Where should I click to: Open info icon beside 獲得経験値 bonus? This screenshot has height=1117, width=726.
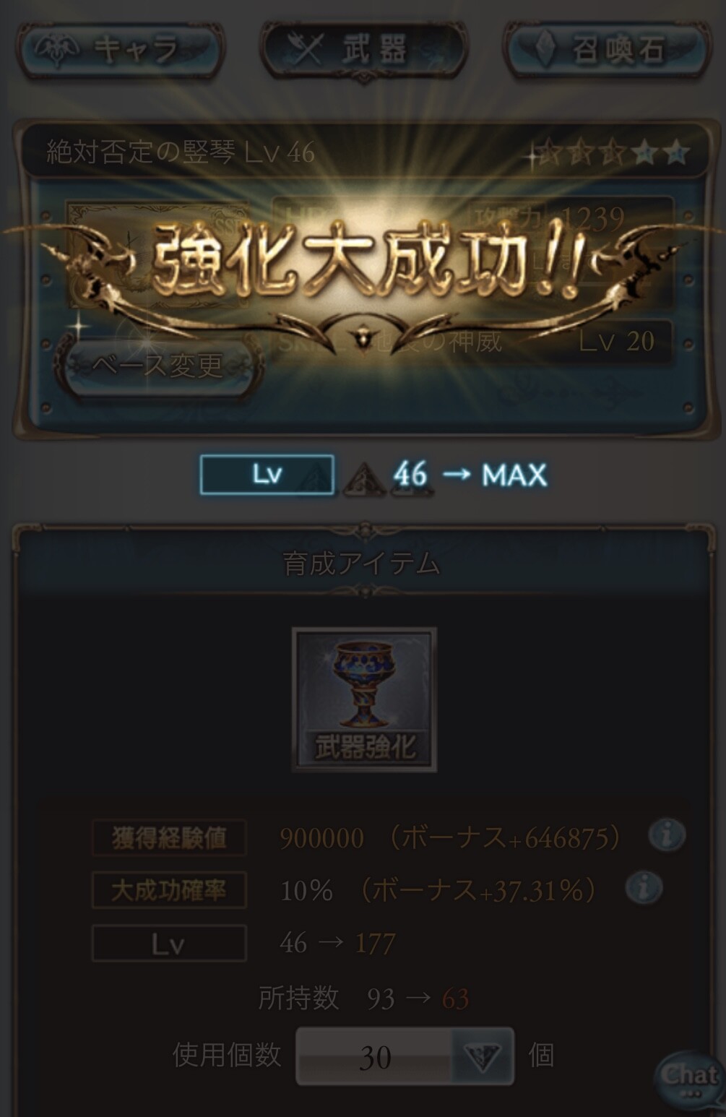tap(666, 835)
